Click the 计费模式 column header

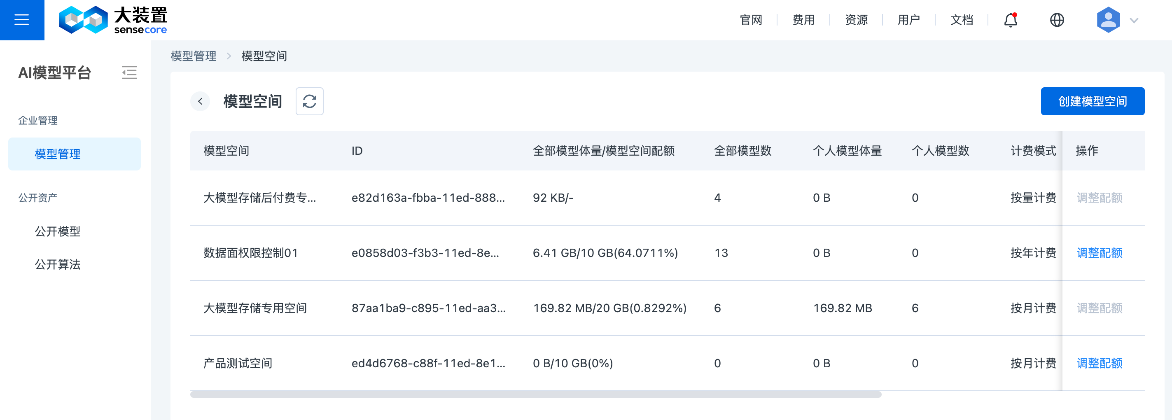tap(1033, 151)
